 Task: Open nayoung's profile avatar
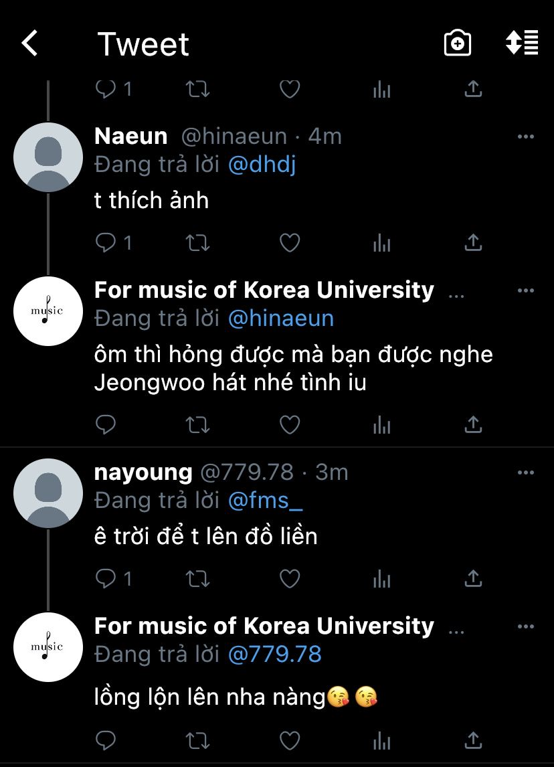(x=48, y=493)
